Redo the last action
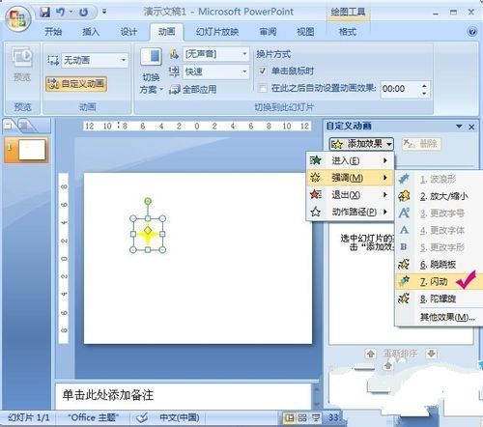483x427 pixels. tap(83, 13)
